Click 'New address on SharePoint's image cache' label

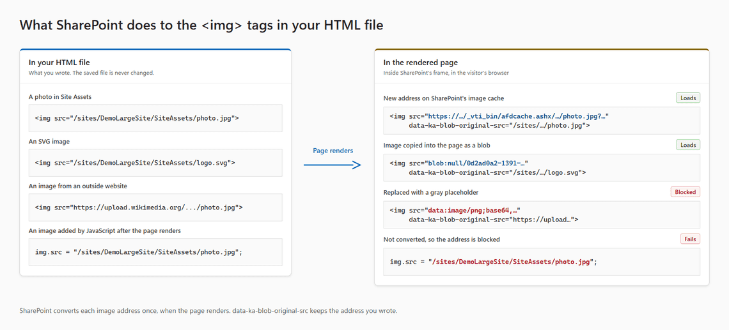(x=444, y=98)
